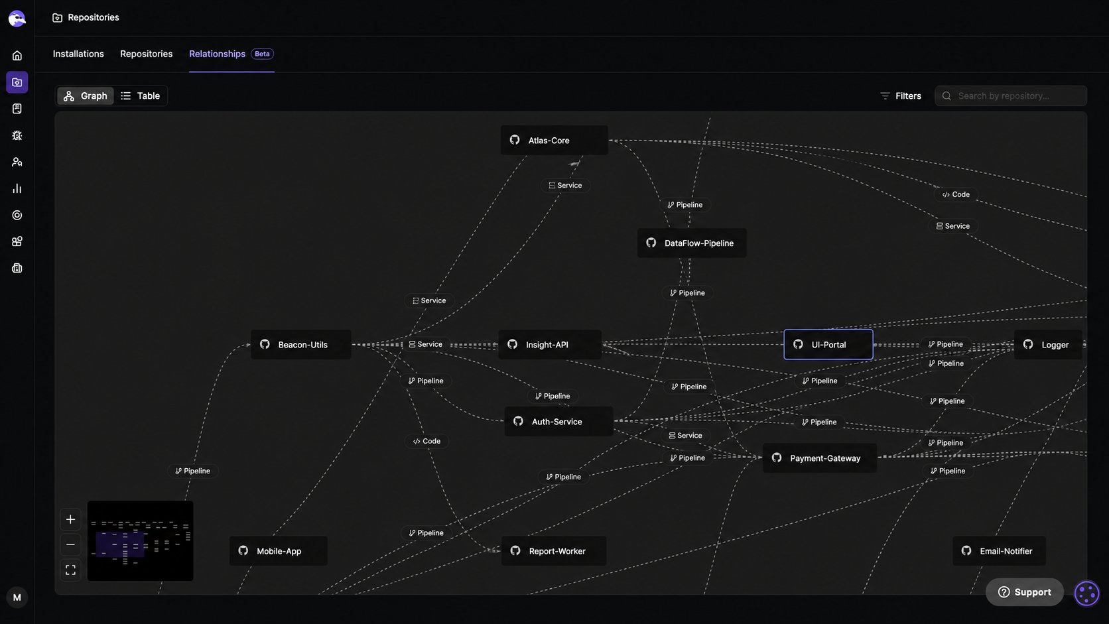Image resolution: width=1109 pixels, height=624 pixels.
Task: Select the Auth-Service repository node
Action: [x=558, y=421]
